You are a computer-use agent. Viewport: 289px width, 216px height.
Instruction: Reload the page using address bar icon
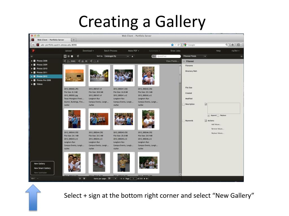(178, 45)
